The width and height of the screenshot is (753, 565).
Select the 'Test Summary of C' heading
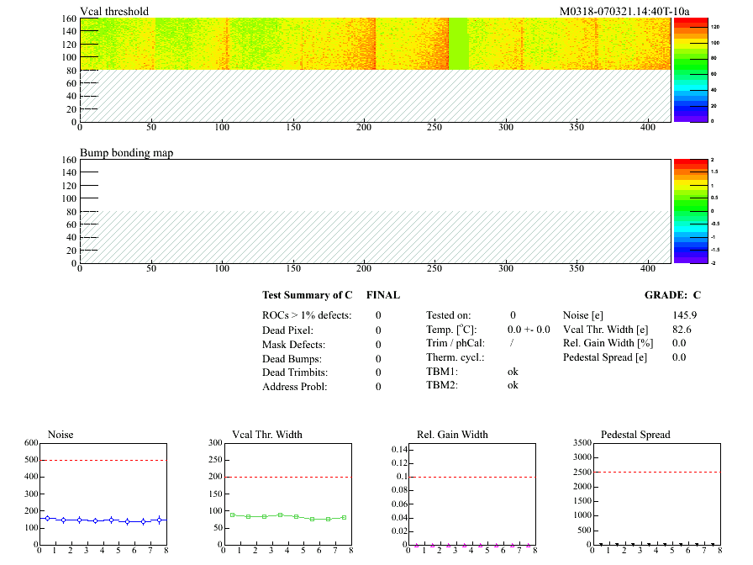308,295
